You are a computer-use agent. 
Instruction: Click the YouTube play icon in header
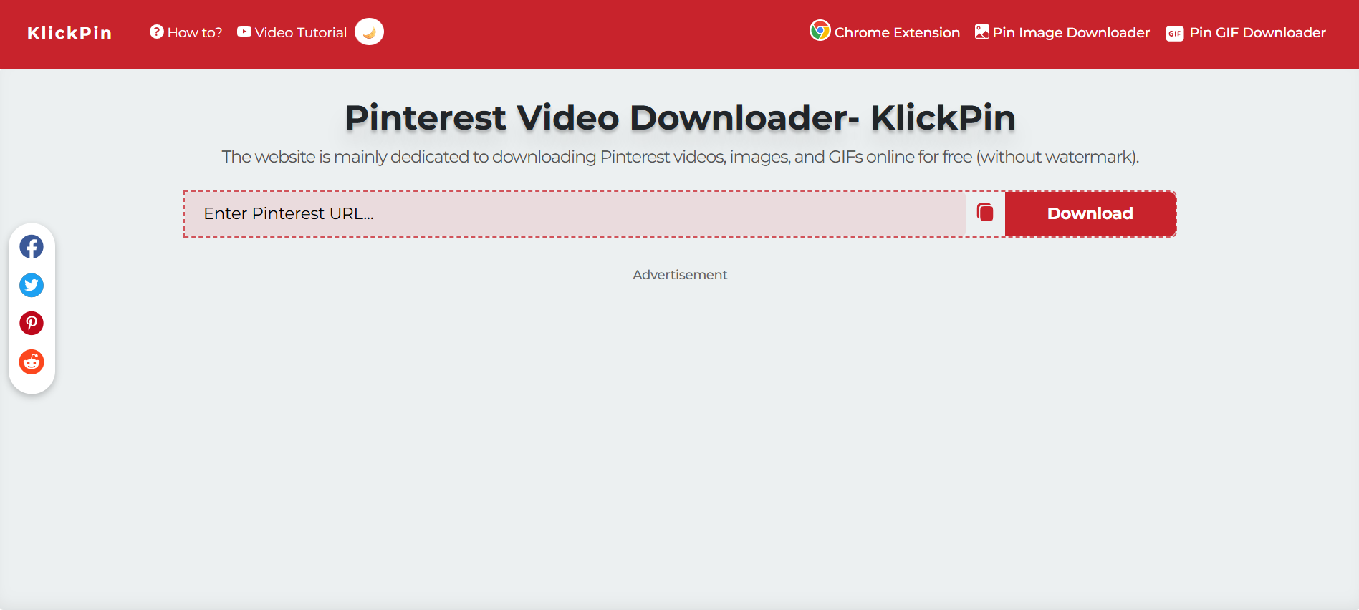pos(244,32)
